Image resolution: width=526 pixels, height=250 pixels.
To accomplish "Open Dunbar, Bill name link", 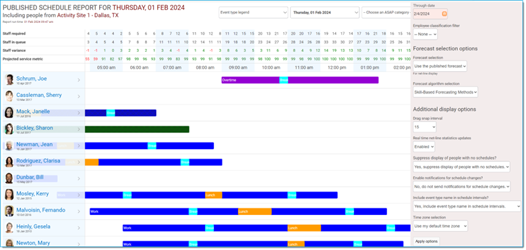I will (x=30, y=177).
